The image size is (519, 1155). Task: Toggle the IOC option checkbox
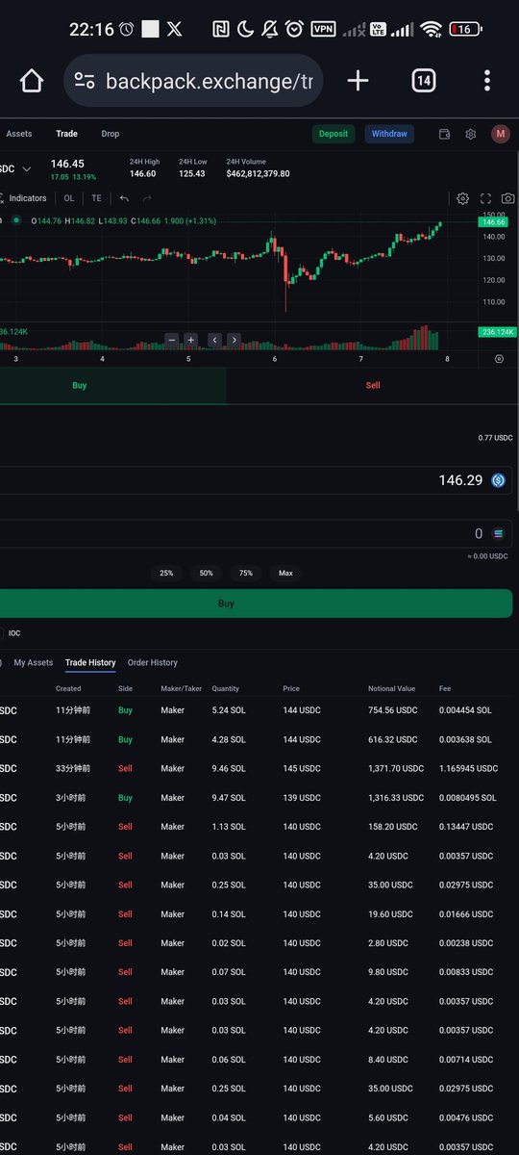tap(3, 633)
